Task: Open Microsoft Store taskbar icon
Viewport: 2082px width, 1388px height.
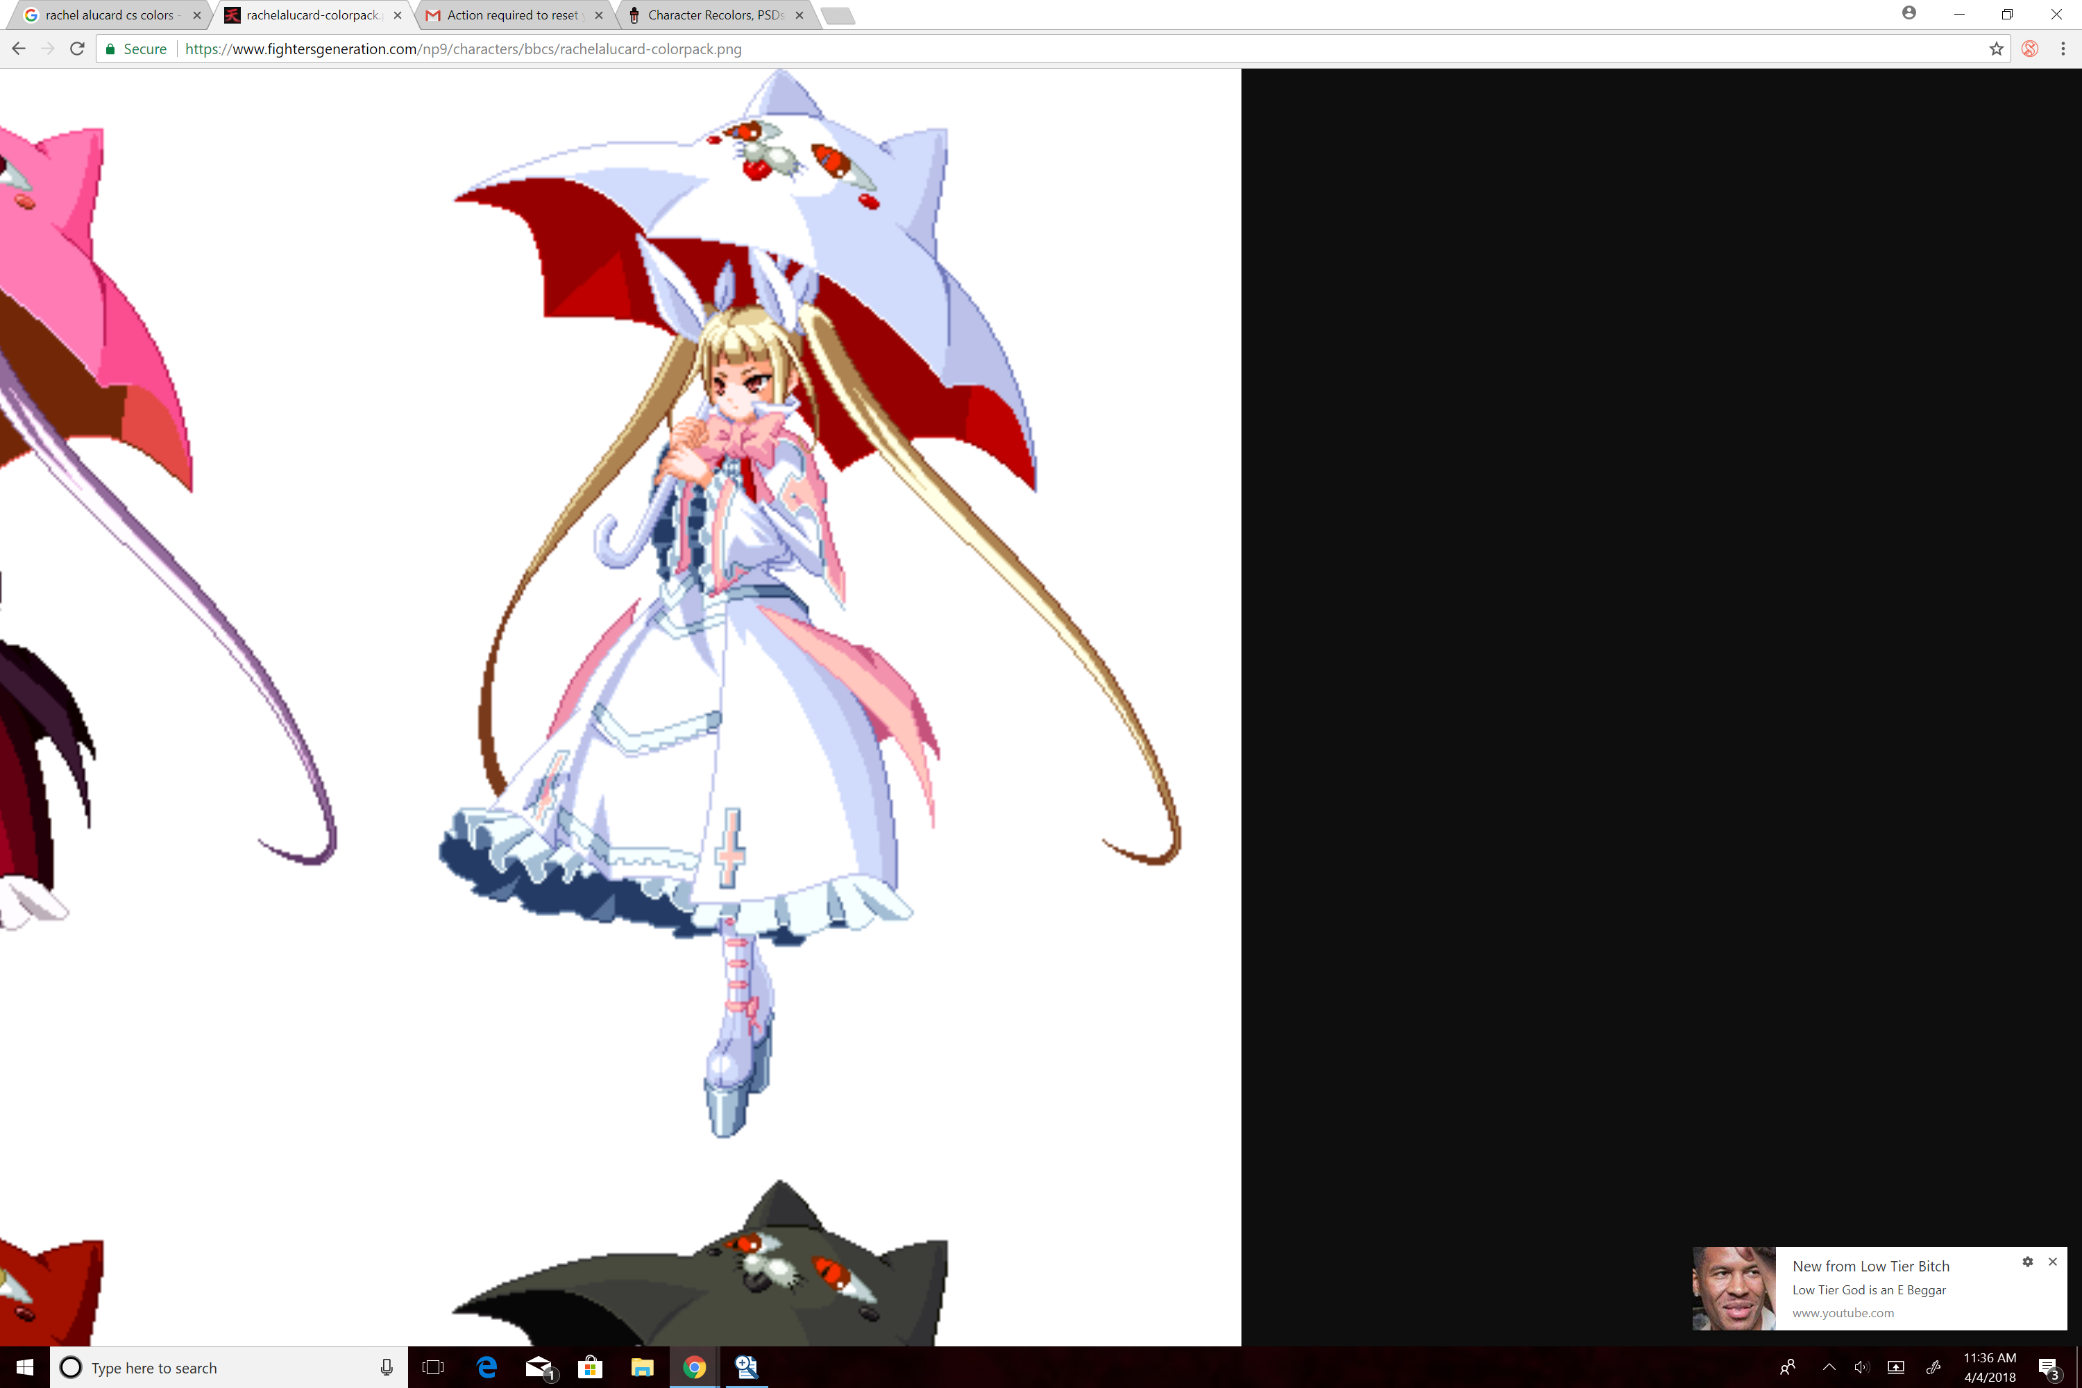Action: point(589,1368)
